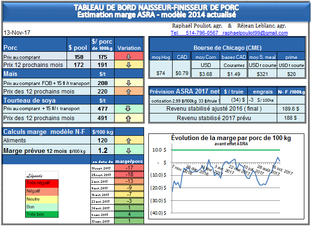Select the moy Hog $74 cell

(x=161, y=74)
